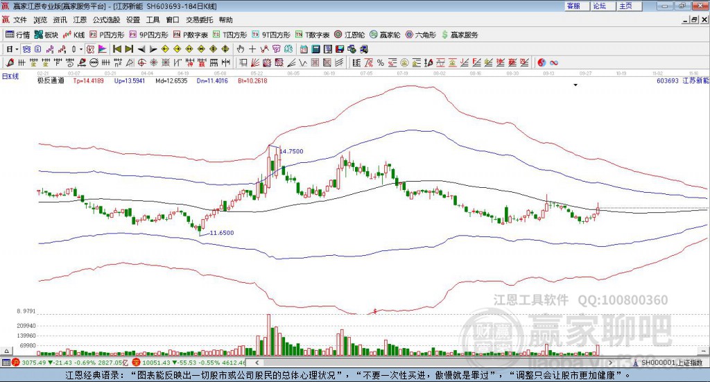Jump to first bar with green start arrow
Image resolution: width=710 pixels, height=382 pixels.
117,49
